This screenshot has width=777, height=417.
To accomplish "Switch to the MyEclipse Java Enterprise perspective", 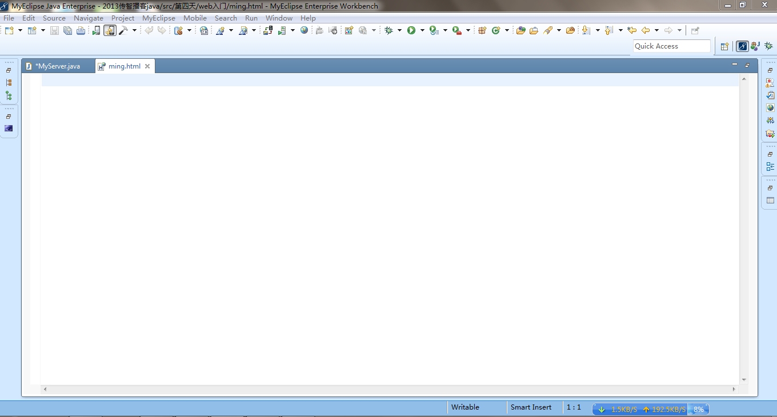I will coord(743,46).
